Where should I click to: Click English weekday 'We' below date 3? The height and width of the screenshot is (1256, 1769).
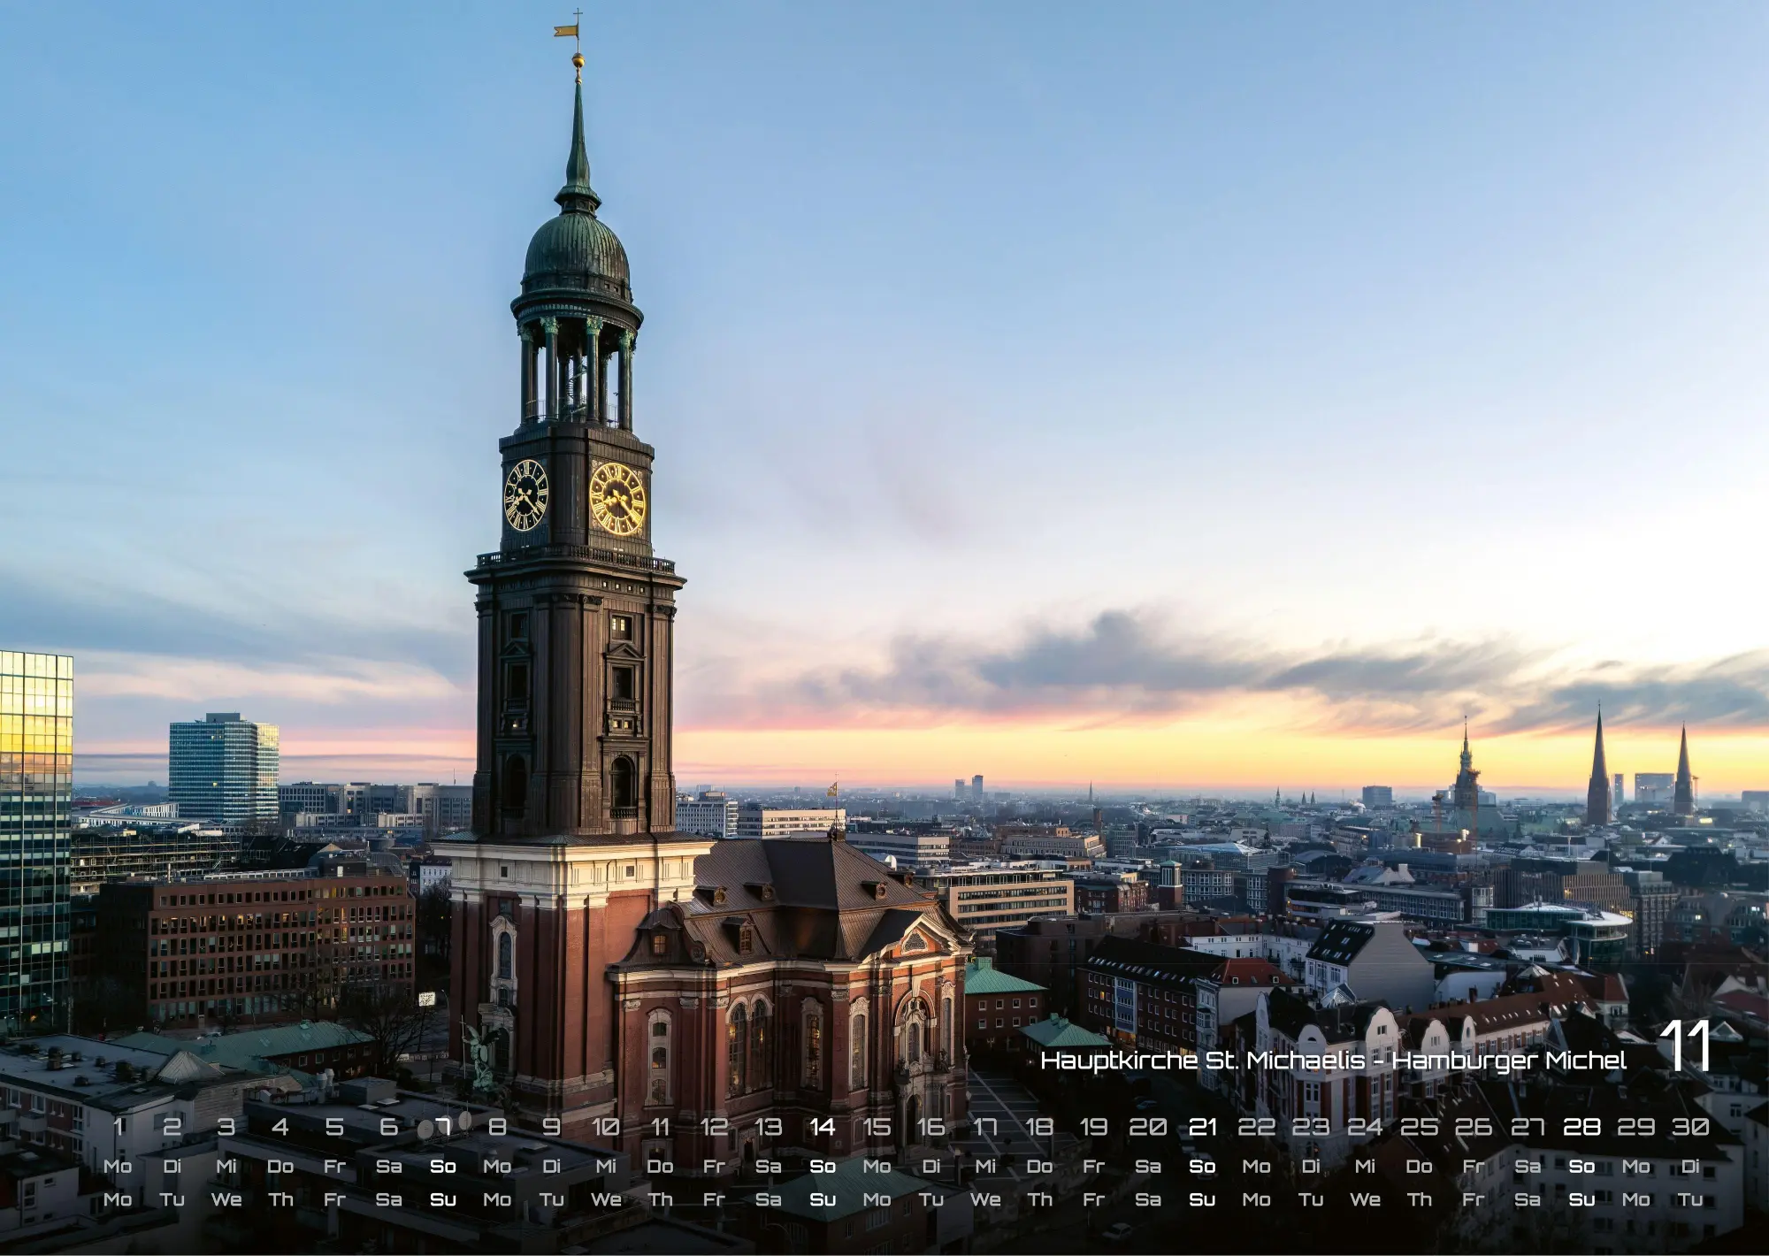tap(226, 1200)
